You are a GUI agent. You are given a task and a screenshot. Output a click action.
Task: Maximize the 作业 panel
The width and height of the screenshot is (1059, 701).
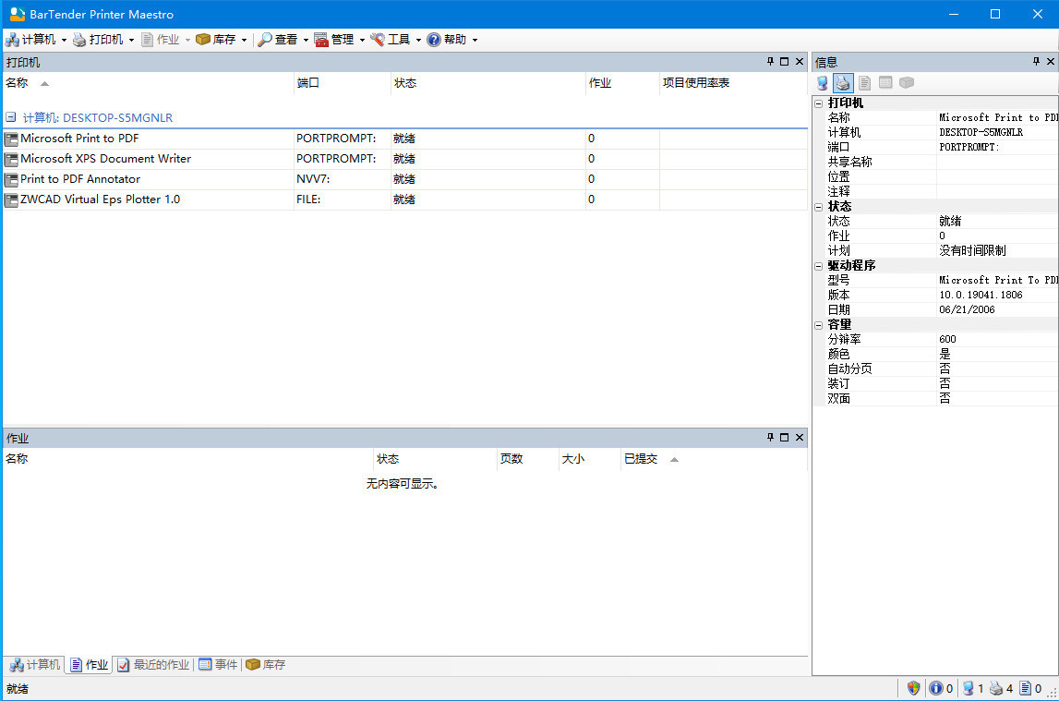tap(784, 438)
